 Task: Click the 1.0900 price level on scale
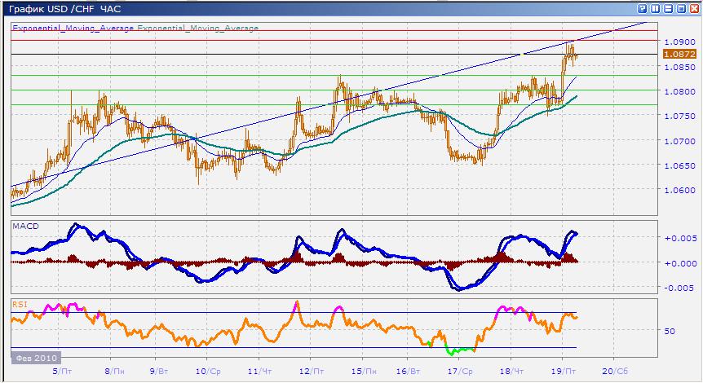pos(679,42)
